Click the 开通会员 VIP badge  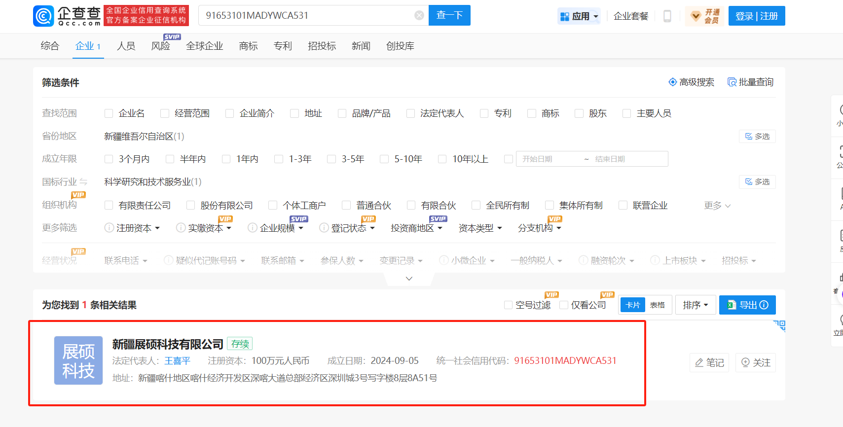coord(705,16)
